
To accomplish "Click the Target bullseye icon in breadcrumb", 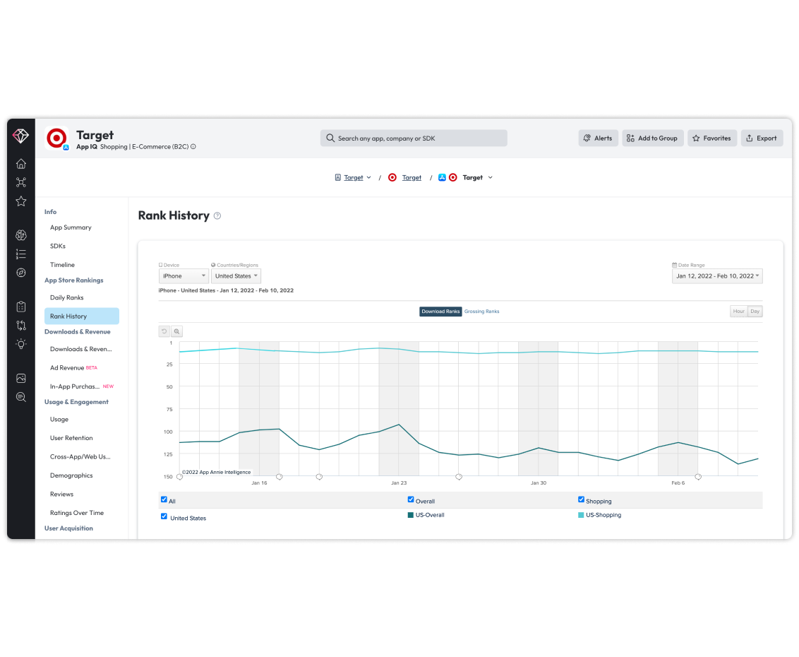I will click(392, 177).
